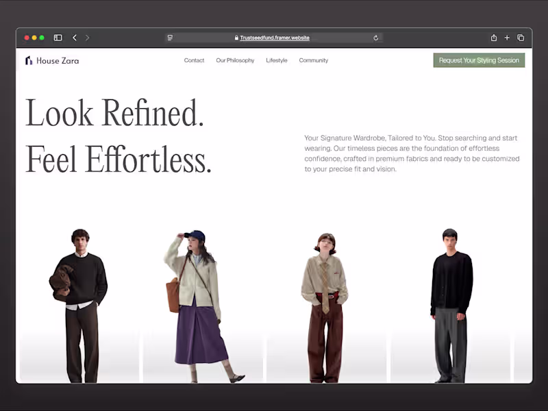Select the address bar URL
The image size is (548, 411).
(274, 38)
